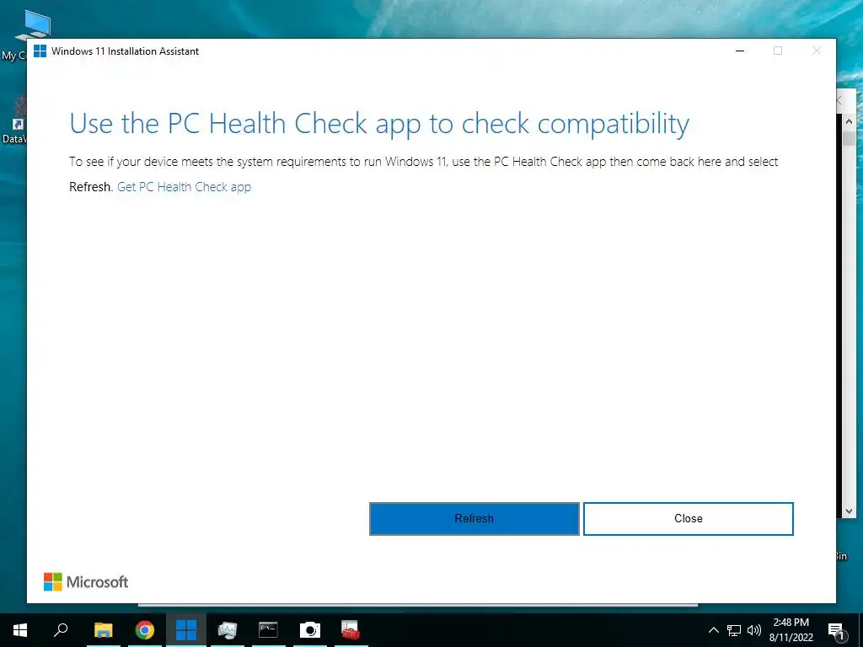Show hidden system tray icons
Screen dimensions: 863x647
click(713, 630)
